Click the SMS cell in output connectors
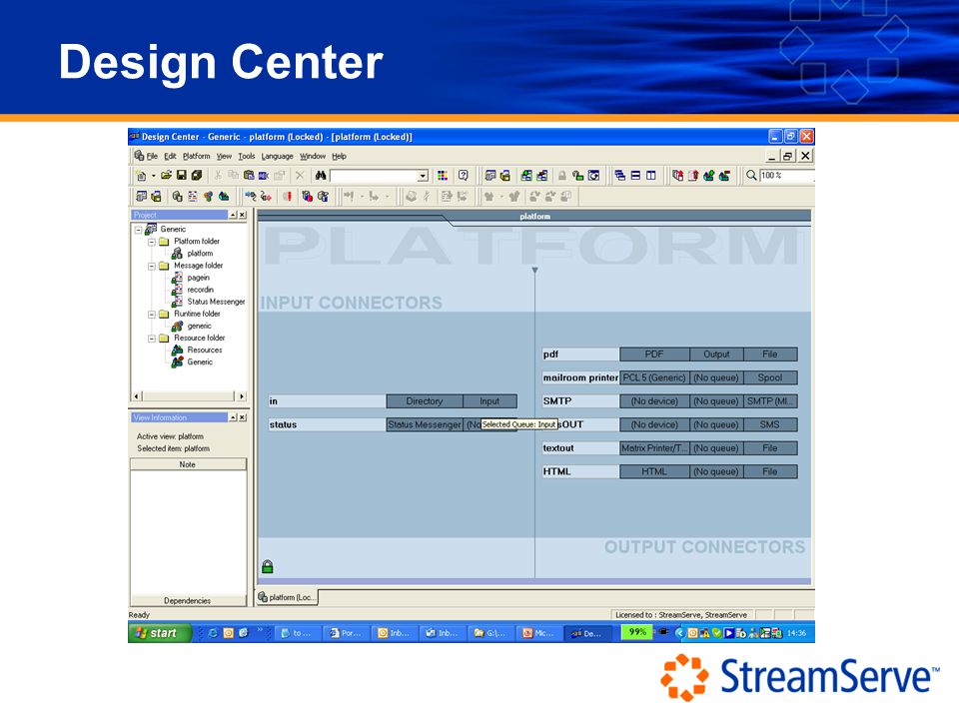Screen dimensions: 959x719 (770, 424)
